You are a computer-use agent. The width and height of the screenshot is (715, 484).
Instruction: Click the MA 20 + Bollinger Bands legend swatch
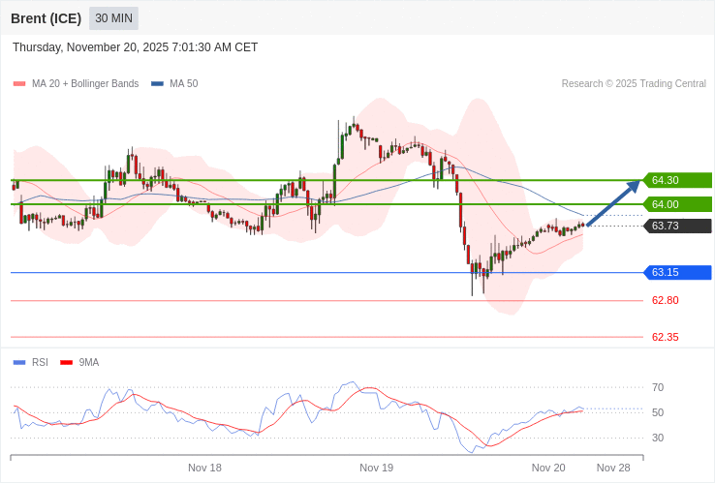point(19,84)
